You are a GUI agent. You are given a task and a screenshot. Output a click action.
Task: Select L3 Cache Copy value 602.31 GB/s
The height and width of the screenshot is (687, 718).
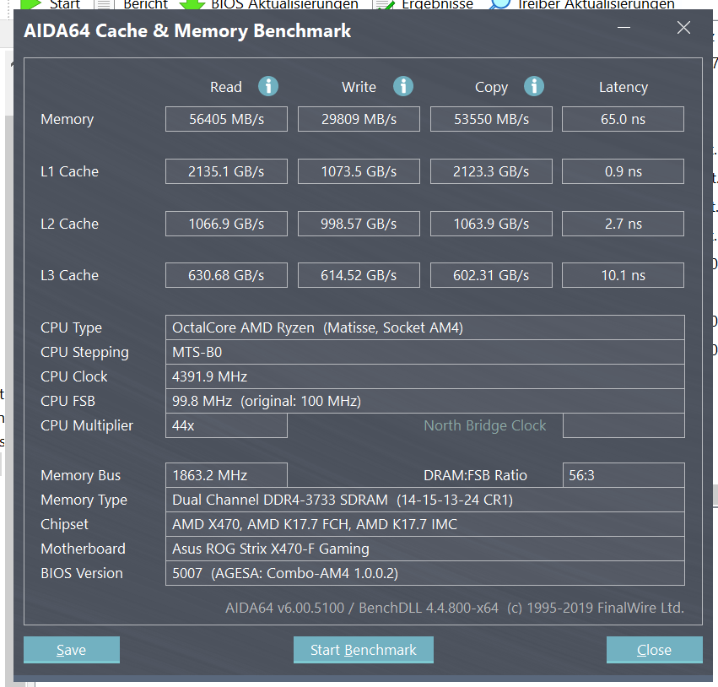coord(491,275)
